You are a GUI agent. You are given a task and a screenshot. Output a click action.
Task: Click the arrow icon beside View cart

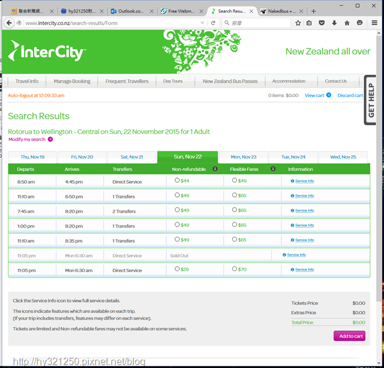[x=329, y=95]
